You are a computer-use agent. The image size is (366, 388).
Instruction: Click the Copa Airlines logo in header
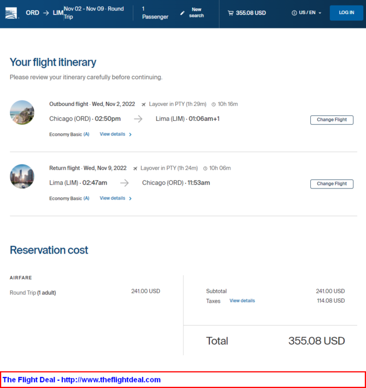click(x=11, y=13)
